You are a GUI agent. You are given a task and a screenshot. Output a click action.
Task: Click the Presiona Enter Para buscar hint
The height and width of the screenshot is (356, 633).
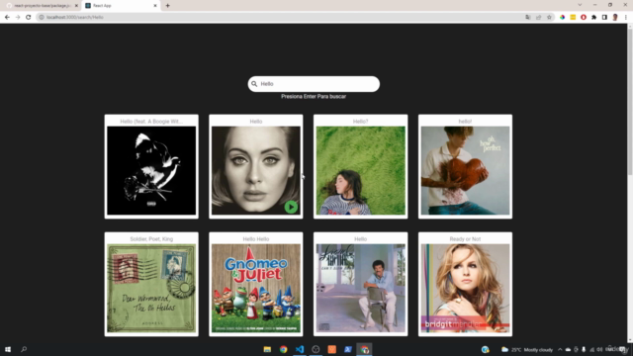click(x=314, y=97)
